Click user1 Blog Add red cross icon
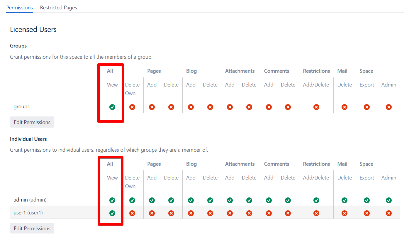The width and height of the screenshot is (409, 242). [x=191, y=213]
